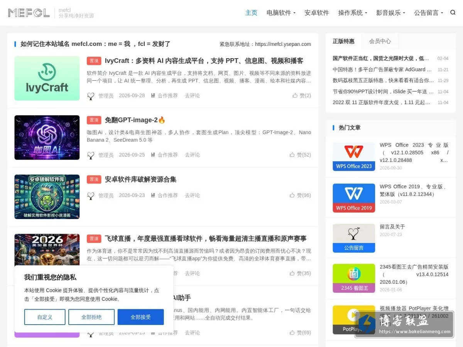The height and width of the screenshot is (347, 463).
Task: Open the 2026 世界杯 post thumbnail
Action: pyautogui.click(x=47, y=249)
